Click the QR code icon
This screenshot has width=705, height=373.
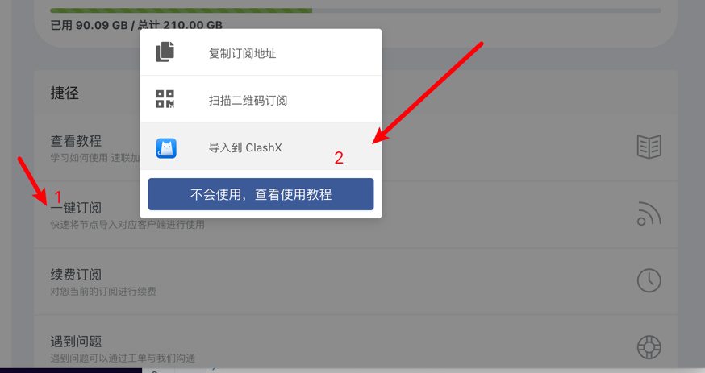(x=165, y=99)
